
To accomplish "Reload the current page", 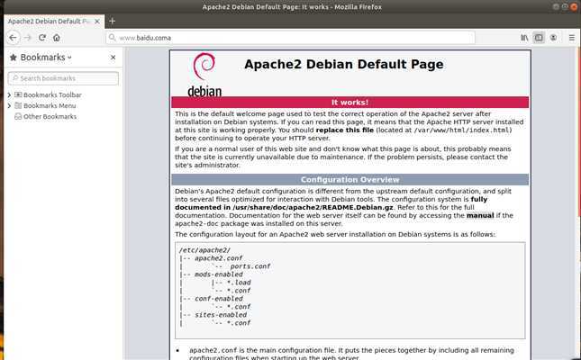I will 42,38.
